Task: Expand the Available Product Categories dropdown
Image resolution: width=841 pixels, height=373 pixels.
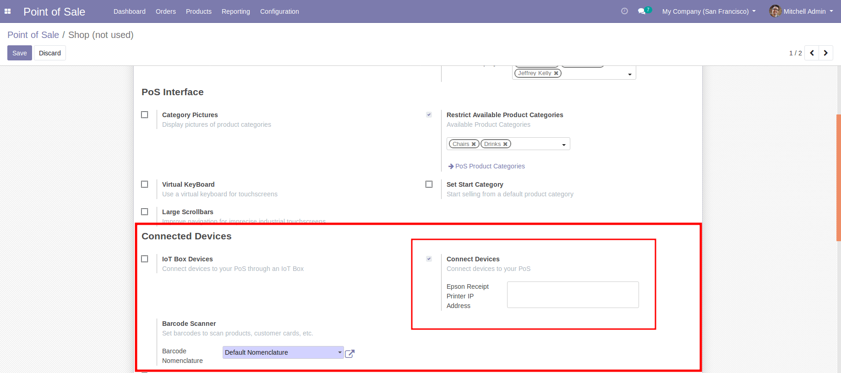Action: click(x=564, y=145)
